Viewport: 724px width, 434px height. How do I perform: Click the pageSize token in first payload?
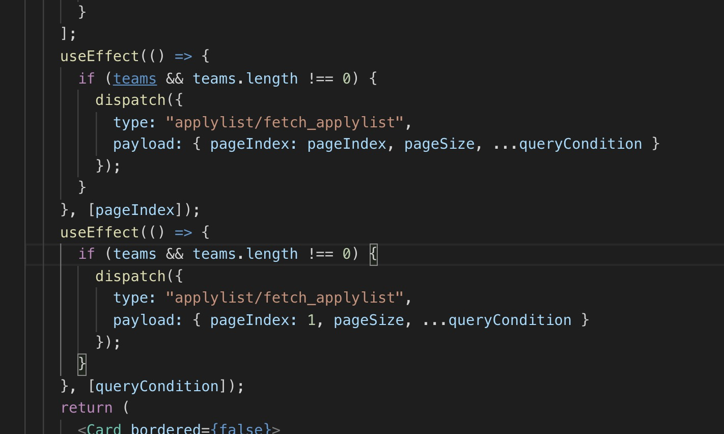coord(439,144)
